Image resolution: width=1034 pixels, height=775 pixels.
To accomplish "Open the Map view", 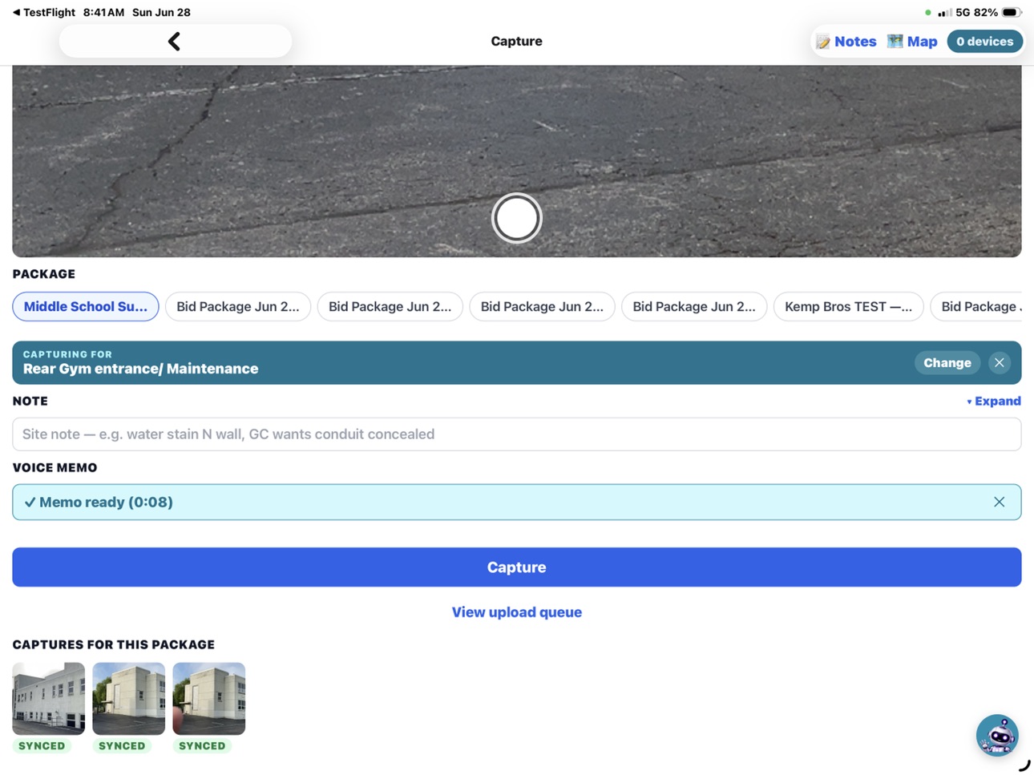I will tap(912, 42).
